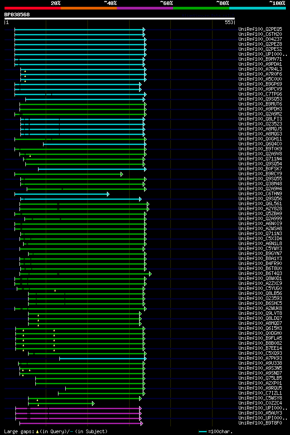Click the cyan alignment bar for UniRef100_Q6Q4C0
Viewport: 290px width, 435px height.
(94, 144)
